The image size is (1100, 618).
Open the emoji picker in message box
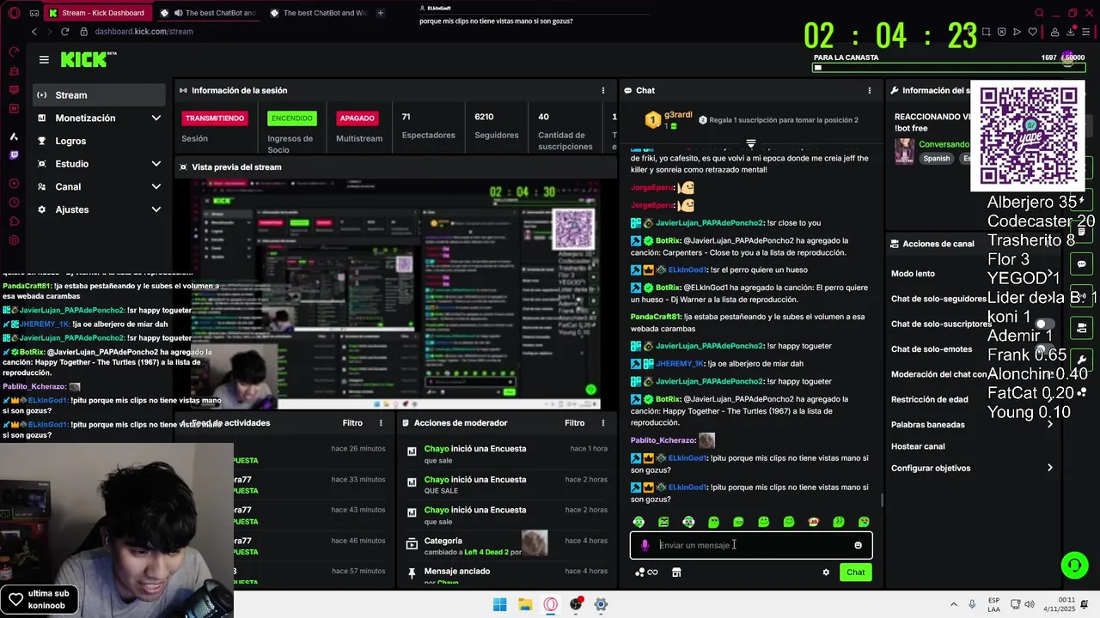tap(858, 545)
